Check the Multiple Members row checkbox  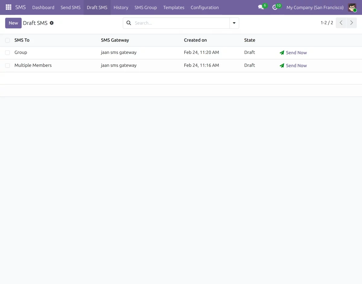point(8,66)
